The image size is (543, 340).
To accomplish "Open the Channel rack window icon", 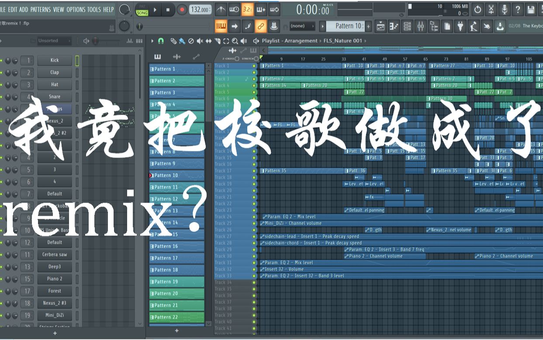I will (407, 26).
